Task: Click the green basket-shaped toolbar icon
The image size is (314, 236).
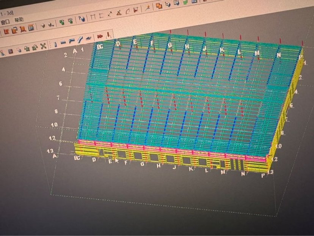Action: [x=186, y=2]
